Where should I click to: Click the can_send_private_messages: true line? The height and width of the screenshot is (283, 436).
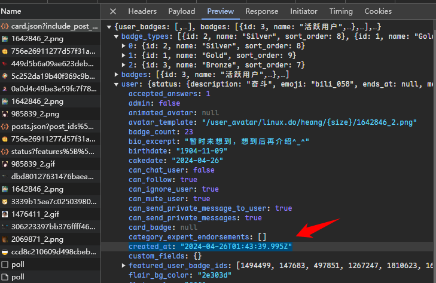(195, 218)
